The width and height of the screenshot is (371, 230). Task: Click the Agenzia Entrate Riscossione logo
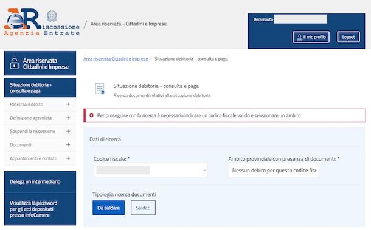tap(41, 22)
